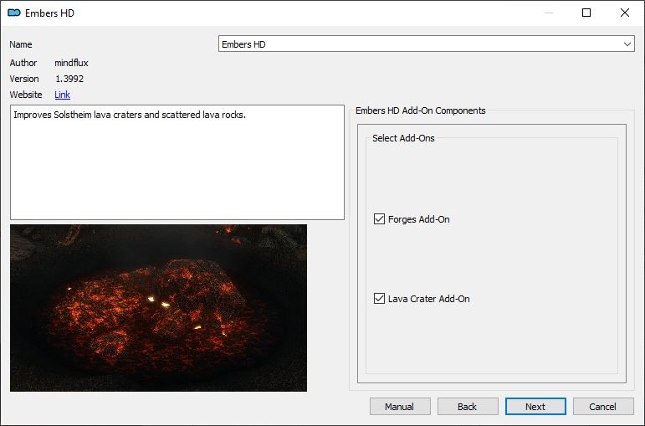Viewport: 645px width, 426px height.
Task: Click the Embers HD app icon in title bar
Action: tap(14, 13)
